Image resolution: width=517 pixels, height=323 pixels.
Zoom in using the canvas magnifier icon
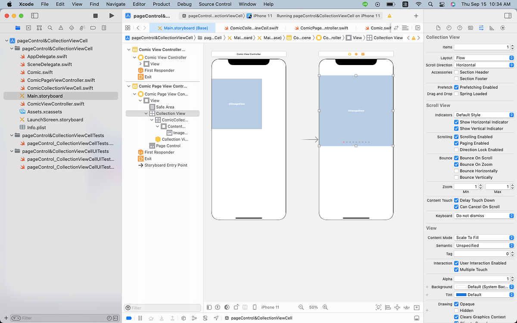[x=325, y=307]
